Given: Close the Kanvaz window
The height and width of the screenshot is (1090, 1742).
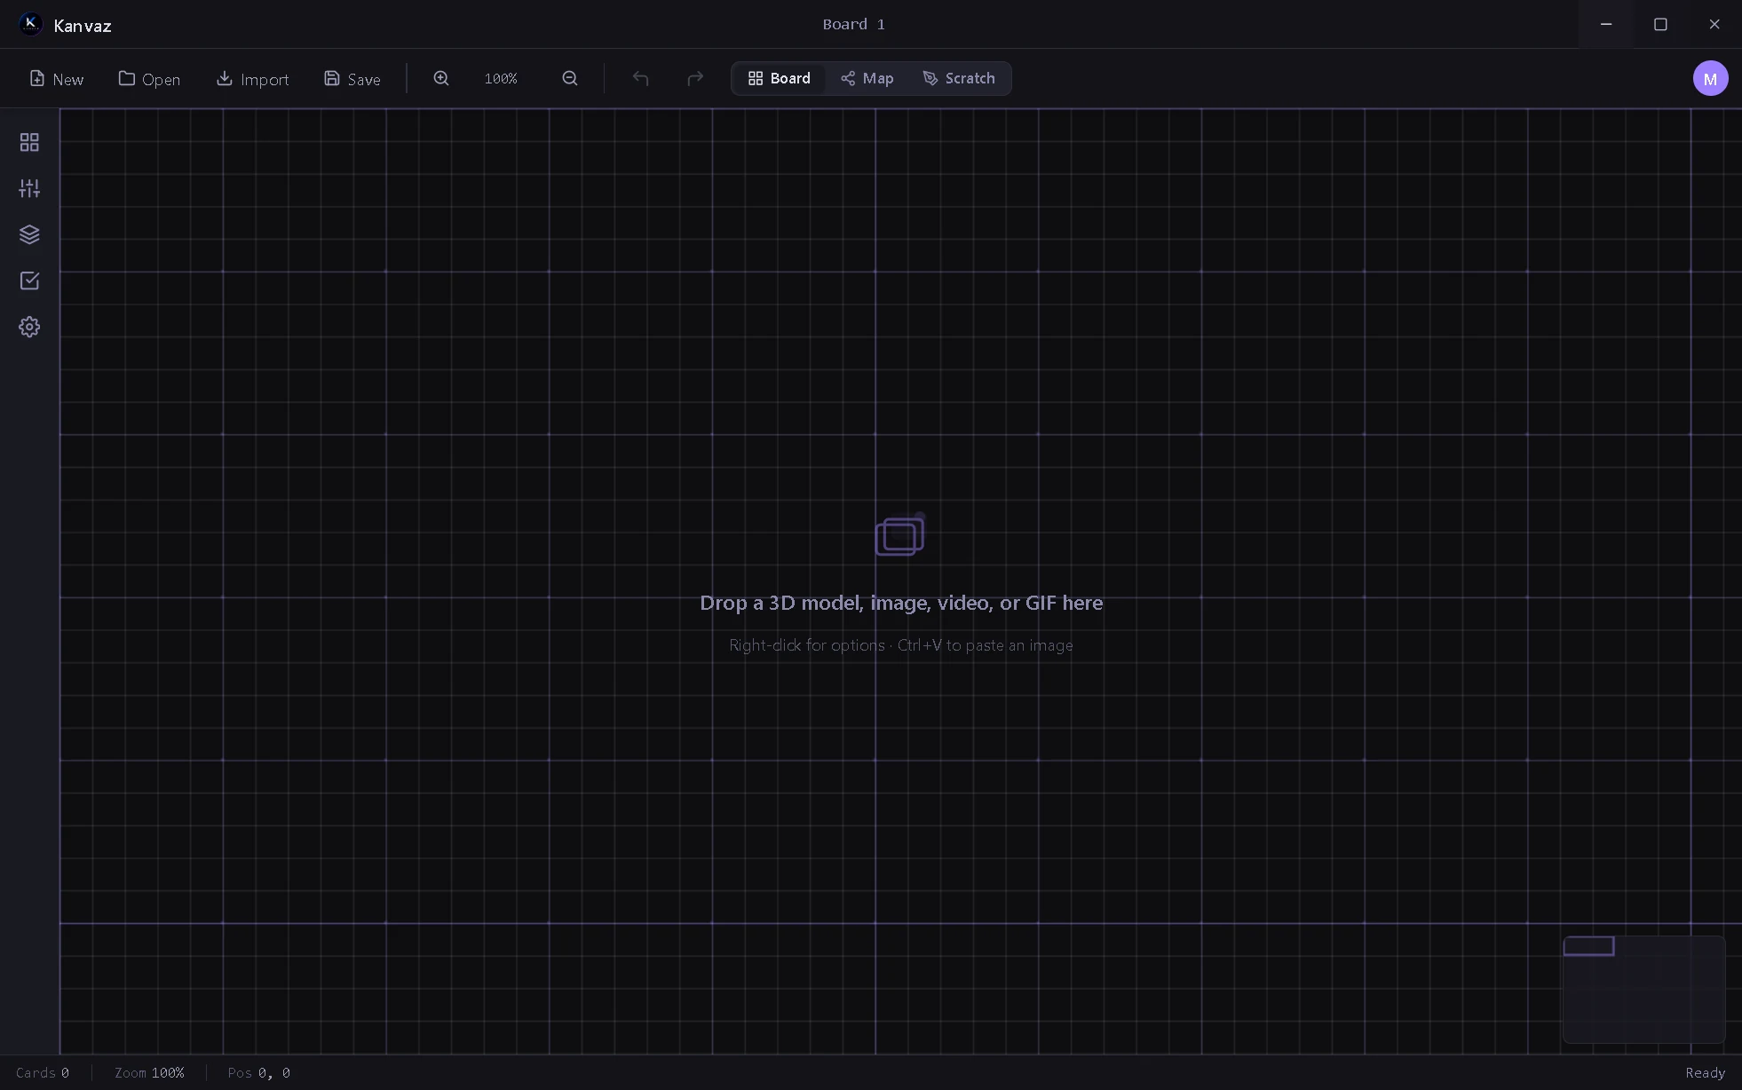Looking at the screenshot, I should click(1714, 24).
